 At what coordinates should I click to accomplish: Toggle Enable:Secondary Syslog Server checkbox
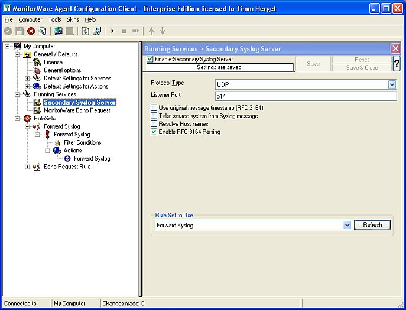tap(150, 59)
